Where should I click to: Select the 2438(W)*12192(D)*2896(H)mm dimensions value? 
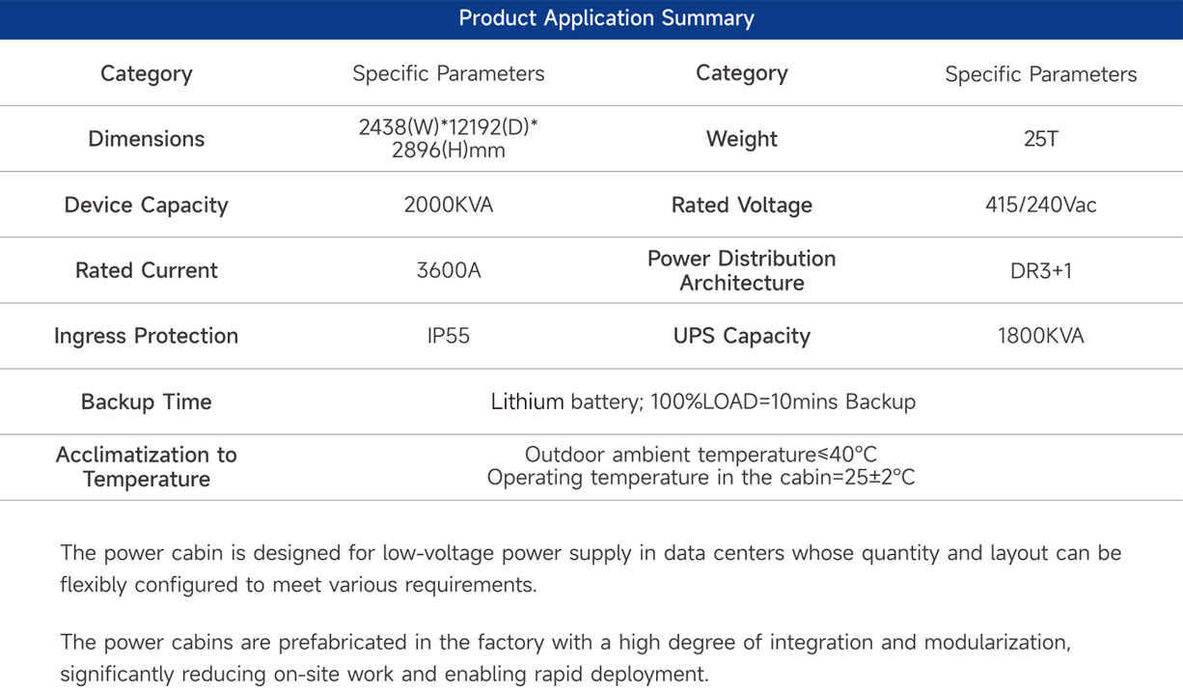pos(448,139)
